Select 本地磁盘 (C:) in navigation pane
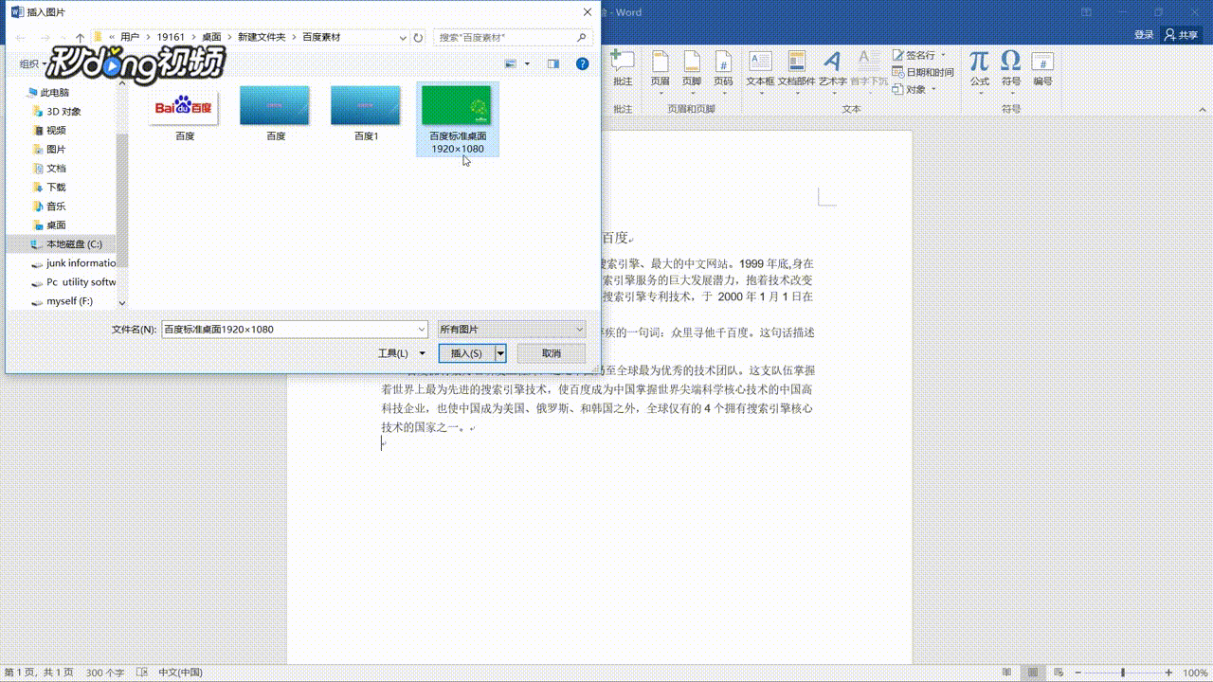The height and width of the screenshot is (682, 1213). pyautogui.click(x=73, y=244)
